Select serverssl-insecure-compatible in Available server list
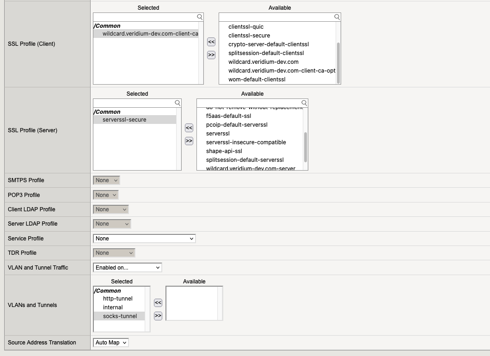The width and height of the screenshot is (490, 356). (x=246, y=142)
